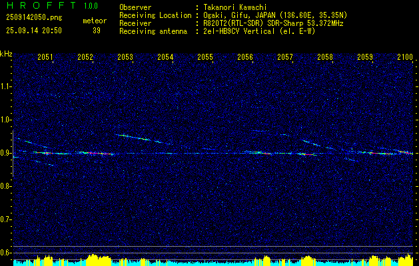The height and width of the screenshot is (266, 419).
Task: Click the 2el-HB9CV Vertical antenna text
Action: (x=259, y=31)
